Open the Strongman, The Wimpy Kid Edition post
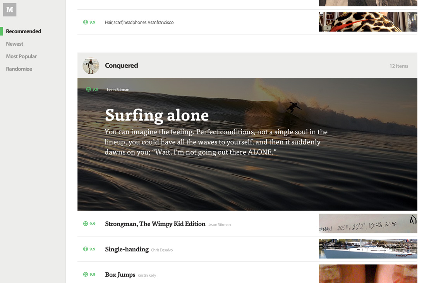 tap(155, 224)
